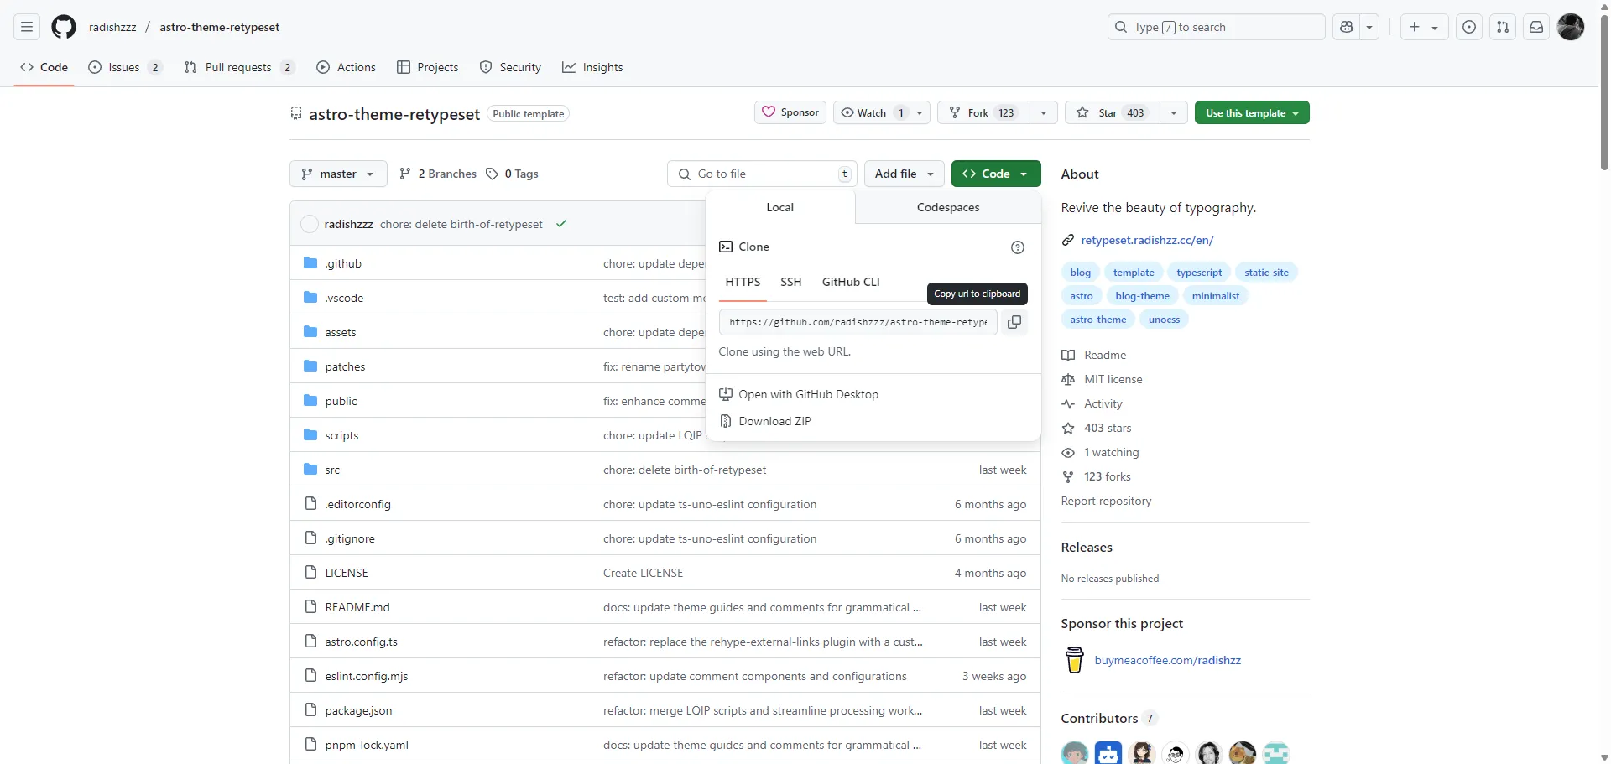Select the clone URL text field
Screen dimensions: 1611x764
point(858,322)
